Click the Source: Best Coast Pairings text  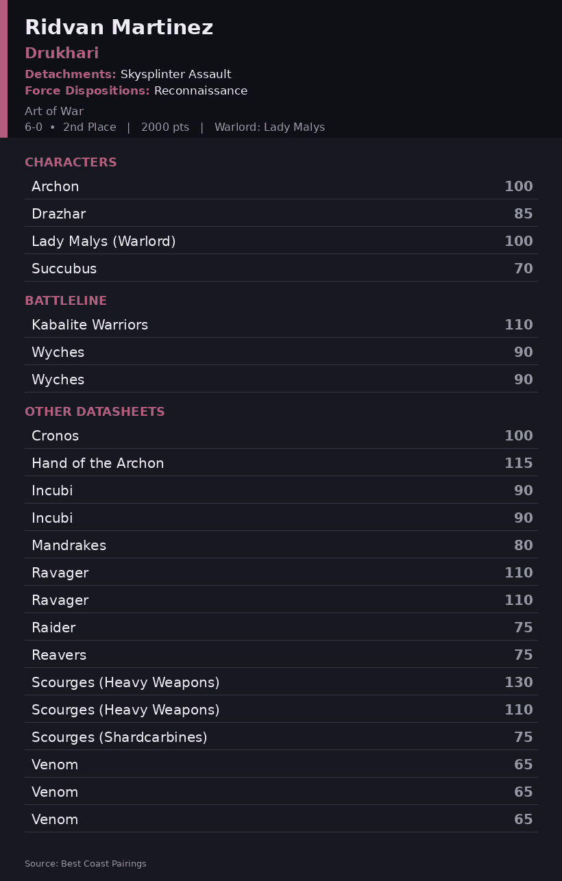tap(86, 864)
